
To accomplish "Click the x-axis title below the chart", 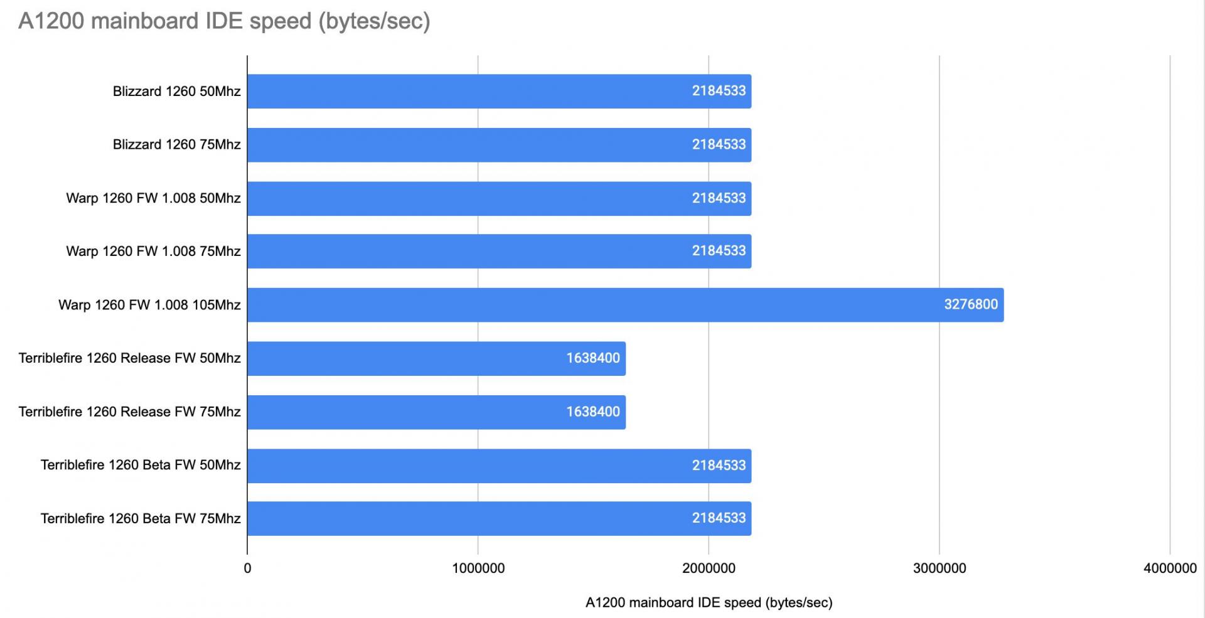I will (x=709, y=603).
